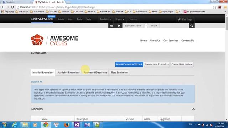Click Install Extension Wizard button

coord(129,64)
